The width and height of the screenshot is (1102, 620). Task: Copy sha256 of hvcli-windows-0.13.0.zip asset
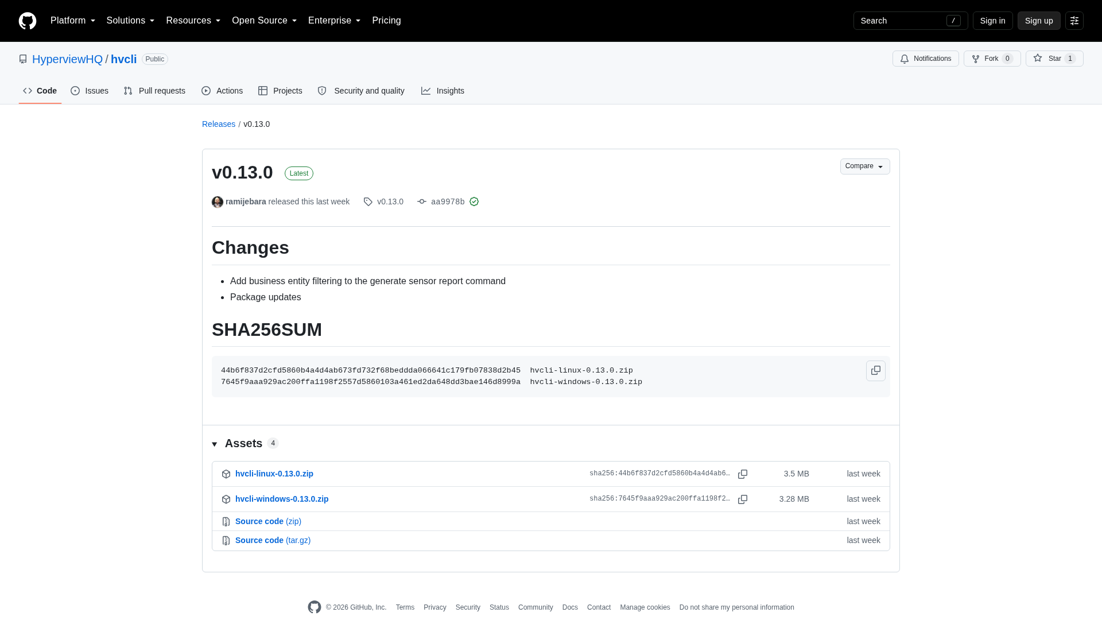coord(743,499)
